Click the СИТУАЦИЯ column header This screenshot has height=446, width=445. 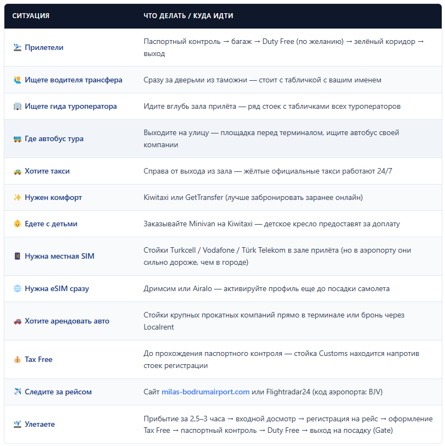31,16
